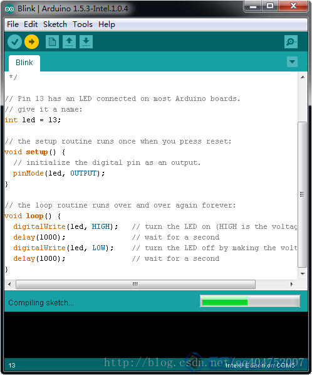Click comment 'the loop routine runs over and over'
Viewport: 312px width, 375px height.
point(120,205)
